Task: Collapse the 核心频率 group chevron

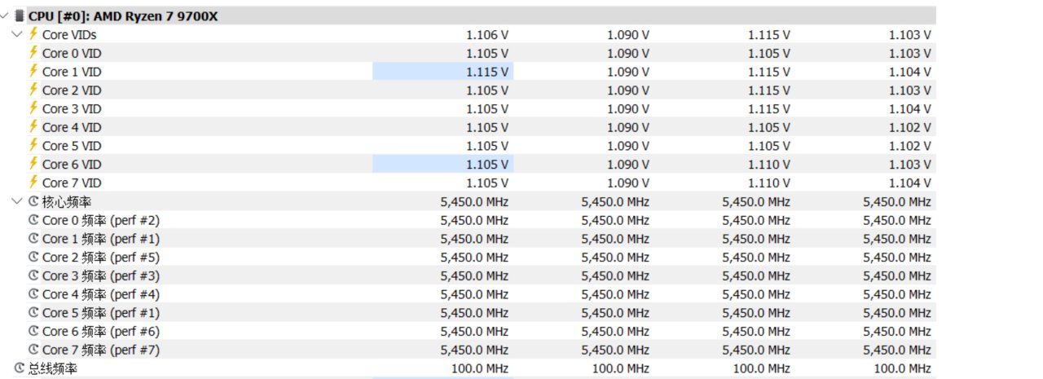Action: (x=17, y=201)
